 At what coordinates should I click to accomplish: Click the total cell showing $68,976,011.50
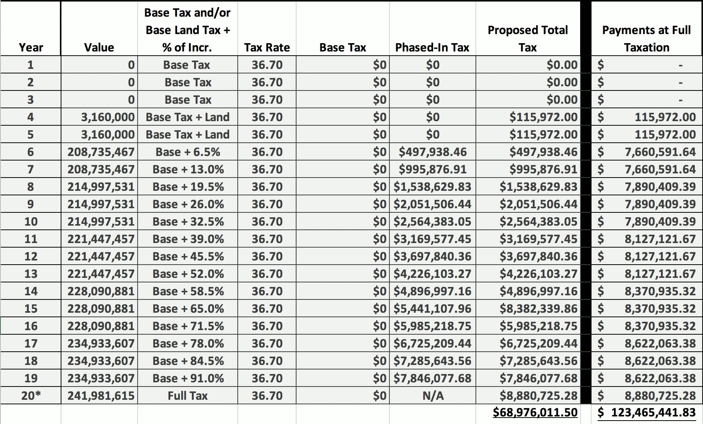[x=535, y=412]
